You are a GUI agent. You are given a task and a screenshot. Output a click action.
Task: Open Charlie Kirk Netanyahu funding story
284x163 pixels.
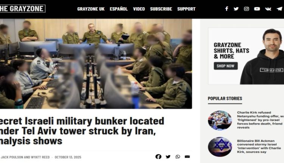(x=260, y=120)
